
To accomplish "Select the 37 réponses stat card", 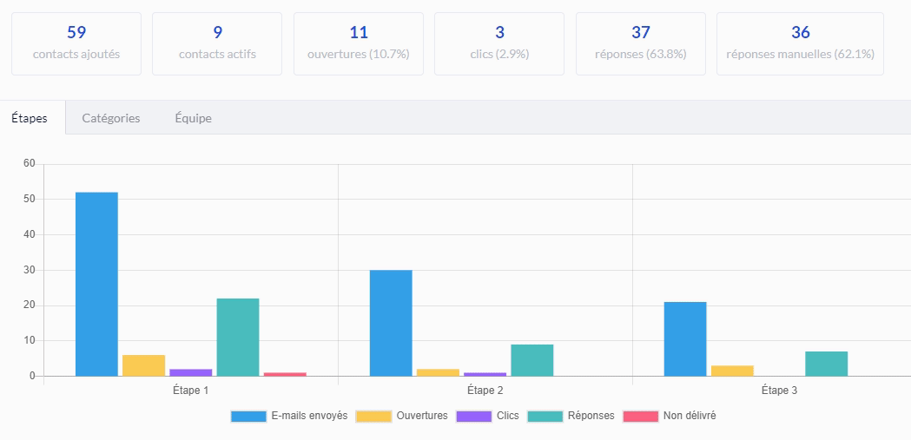I will pos(641,43).
